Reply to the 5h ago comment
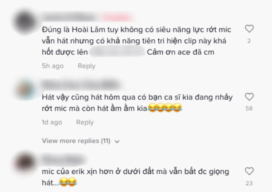This screenshot has width=272, height=192. (87, 66)
